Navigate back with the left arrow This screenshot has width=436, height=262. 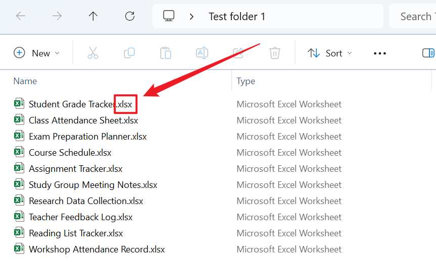pos(21,16)
